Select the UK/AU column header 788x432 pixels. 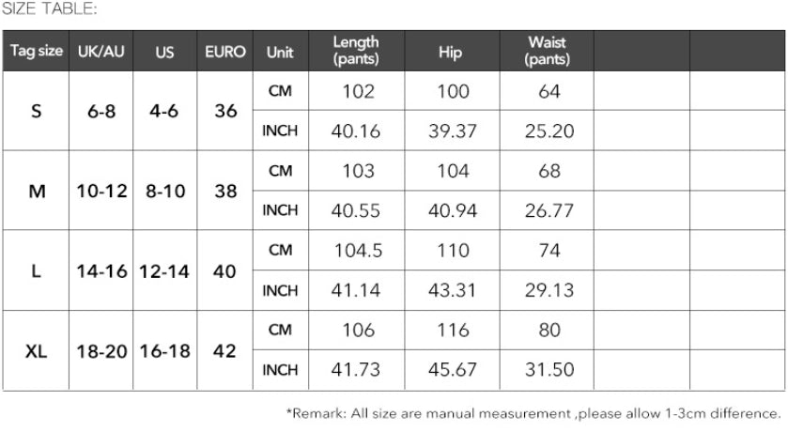(101, 52)
